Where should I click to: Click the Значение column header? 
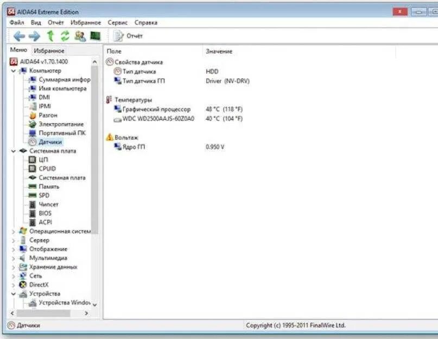(219, 52)
